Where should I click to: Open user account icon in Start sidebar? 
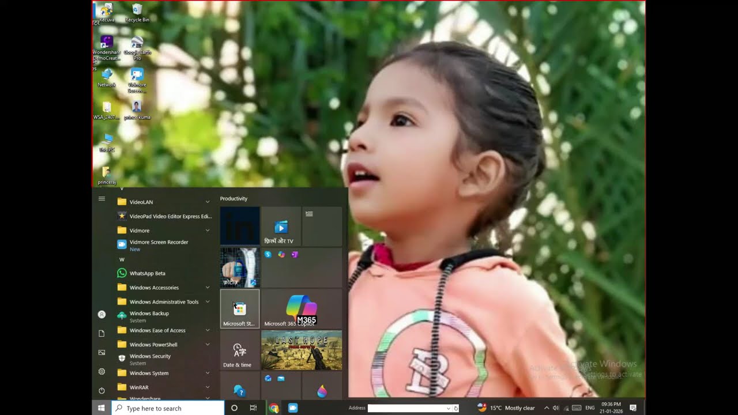point(101,315)
